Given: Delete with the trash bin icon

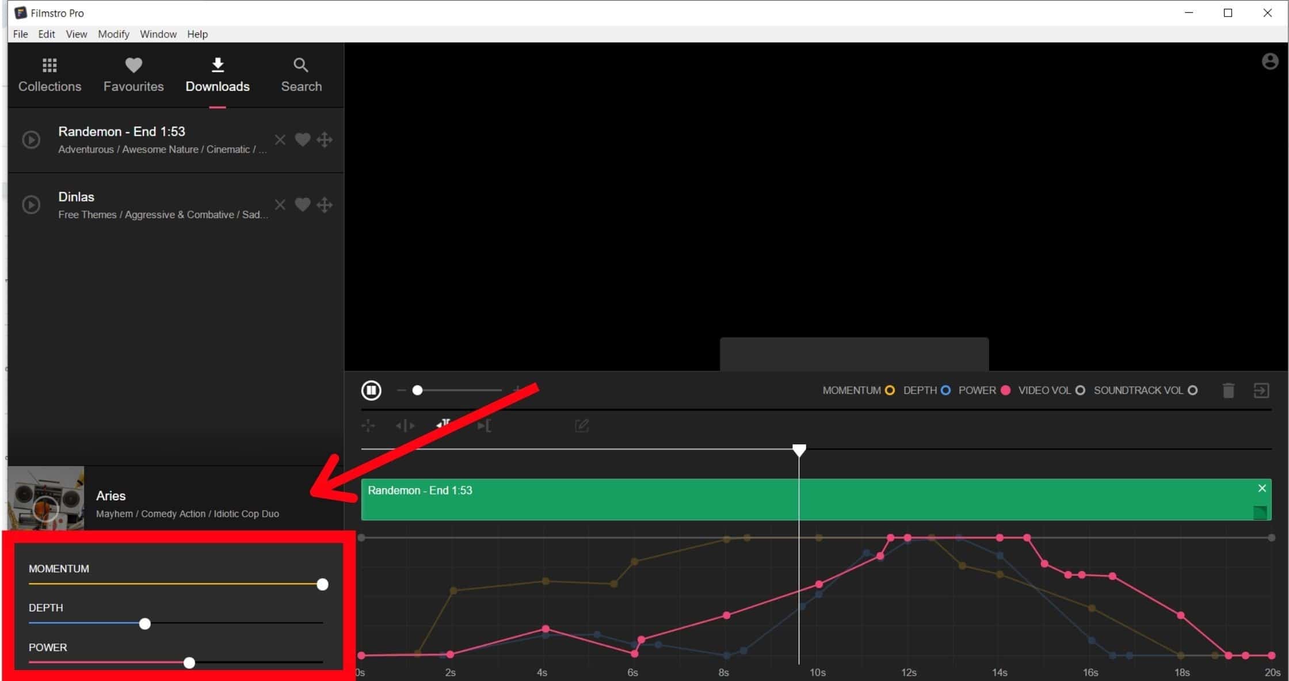Looking at the screenshot, I should point(1228,391).
